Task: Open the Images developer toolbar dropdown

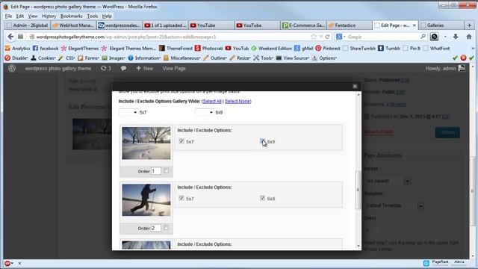Action: click(114, 58)
